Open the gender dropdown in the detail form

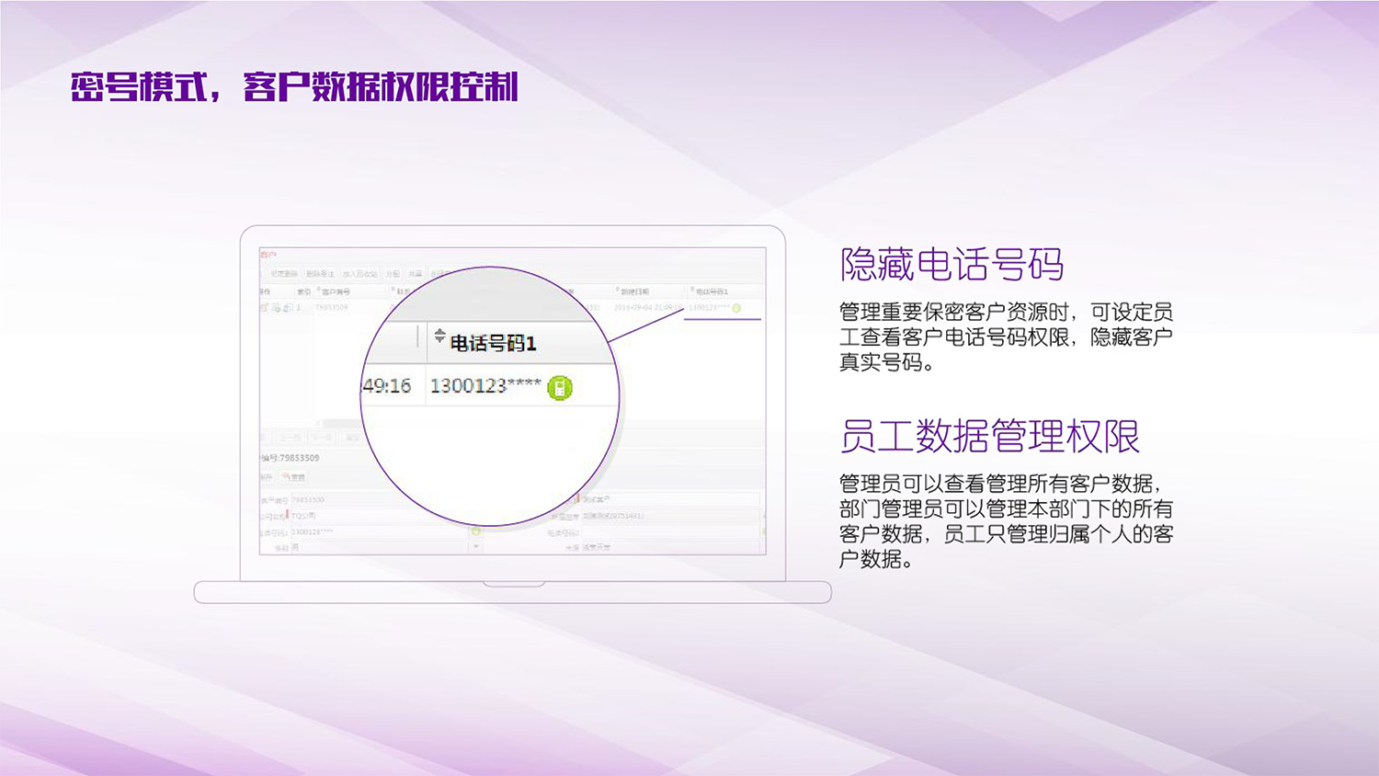point(474,546)
